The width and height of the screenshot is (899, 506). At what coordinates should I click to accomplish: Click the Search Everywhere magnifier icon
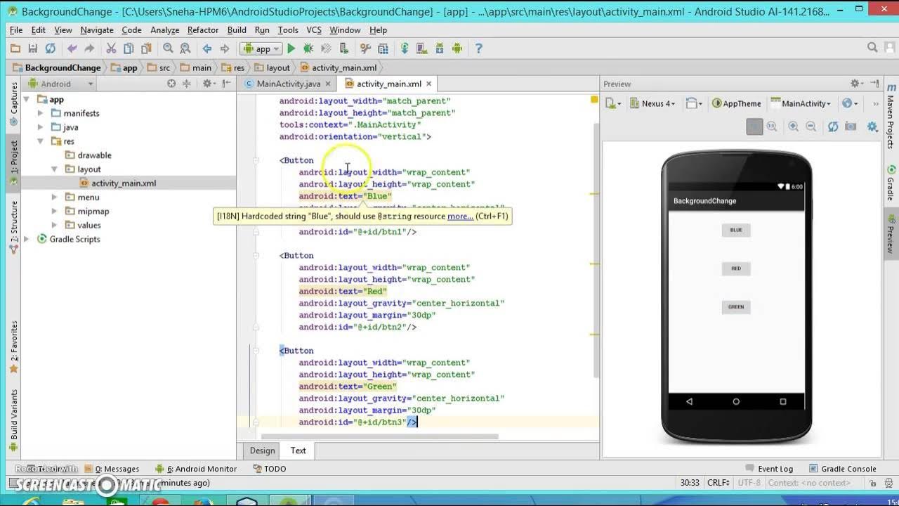(x=872, y=48)
